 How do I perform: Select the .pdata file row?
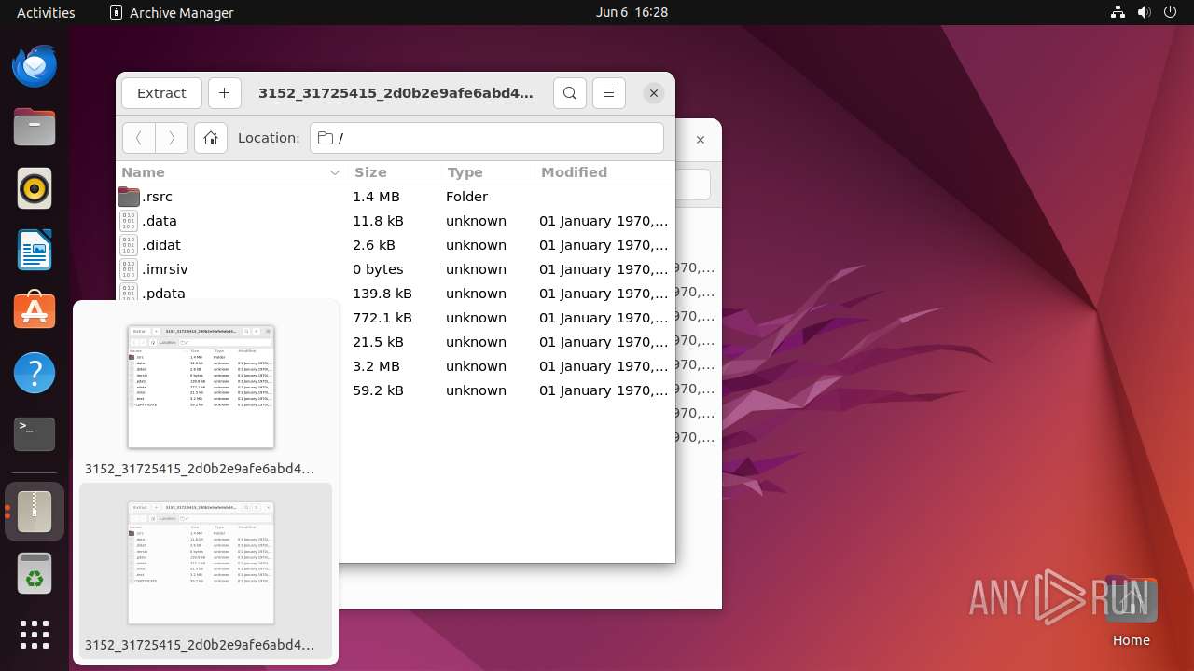point(395,294)
